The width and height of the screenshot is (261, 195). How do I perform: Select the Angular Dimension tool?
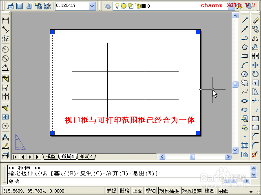(x=5, y=67)
